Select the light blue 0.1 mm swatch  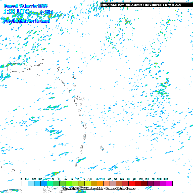point(31,184)
